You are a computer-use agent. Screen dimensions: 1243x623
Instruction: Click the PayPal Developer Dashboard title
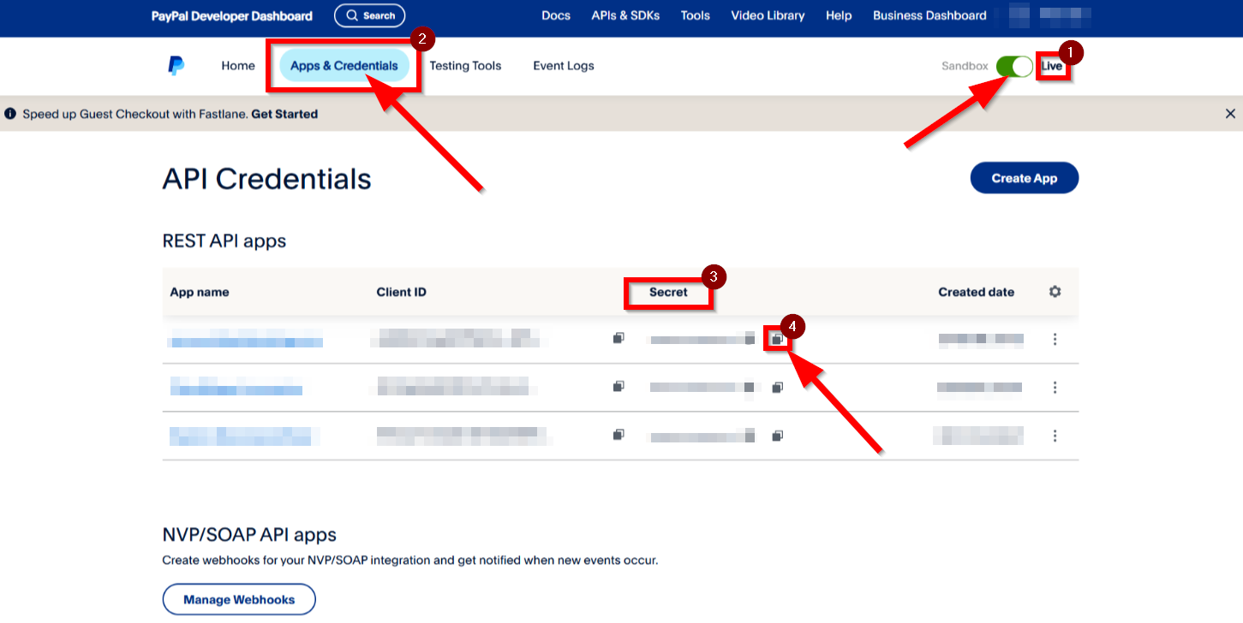tap(231, 15)
